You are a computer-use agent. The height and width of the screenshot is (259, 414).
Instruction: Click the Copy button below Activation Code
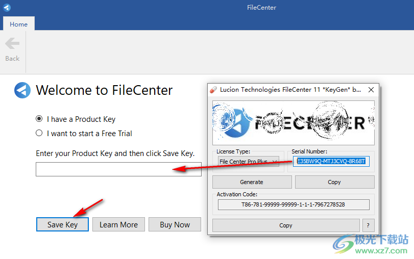pos(286,225)
